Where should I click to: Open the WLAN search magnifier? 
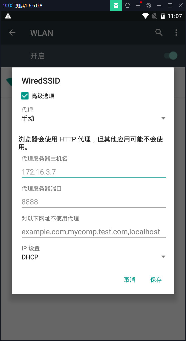(159, 33)
